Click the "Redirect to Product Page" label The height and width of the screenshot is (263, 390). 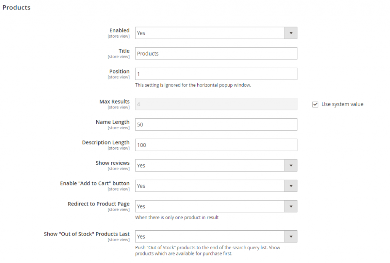click(x=99, y=204)
